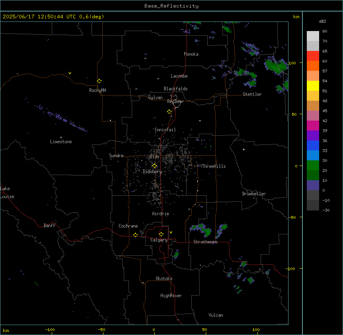The image size is (343, 335).
Task: Pick the purple 39-36 dBZ legend swatch
Action: 313,136
